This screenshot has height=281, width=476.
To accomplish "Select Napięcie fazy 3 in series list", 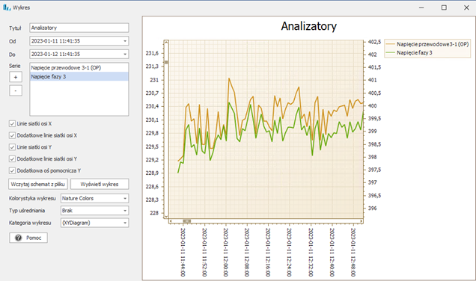I will point(79,76).
